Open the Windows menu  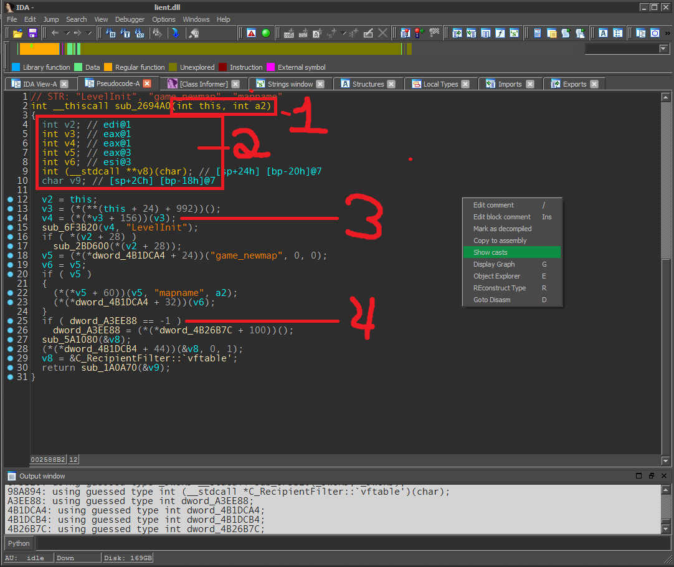[196, 19]
